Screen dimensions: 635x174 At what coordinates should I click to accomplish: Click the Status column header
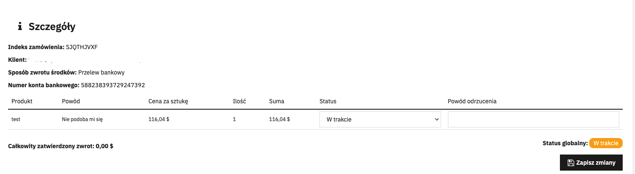328,101
